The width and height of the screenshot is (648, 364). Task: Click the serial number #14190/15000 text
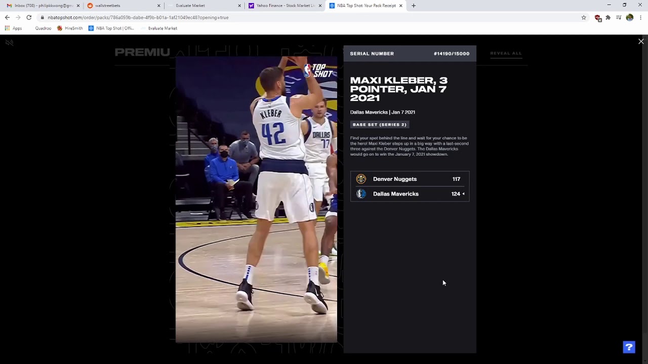[452, 54]
